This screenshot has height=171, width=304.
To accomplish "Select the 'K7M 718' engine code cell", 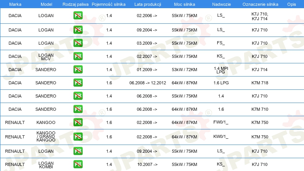I will [x=260, y=83].
